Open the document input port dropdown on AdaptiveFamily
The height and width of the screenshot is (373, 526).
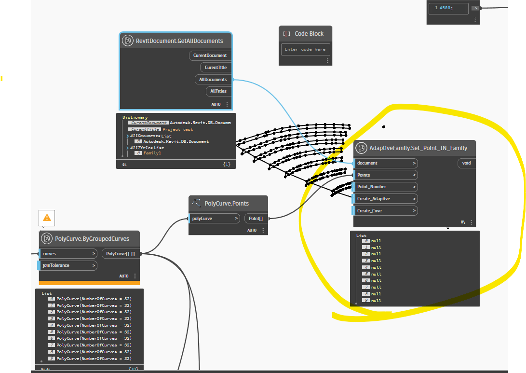pyautogui.click(x=414, y=163)
